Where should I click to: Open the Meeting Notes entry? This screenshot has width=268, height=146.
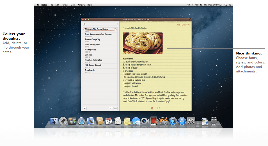pyautogui.click(x=100, y=51)
